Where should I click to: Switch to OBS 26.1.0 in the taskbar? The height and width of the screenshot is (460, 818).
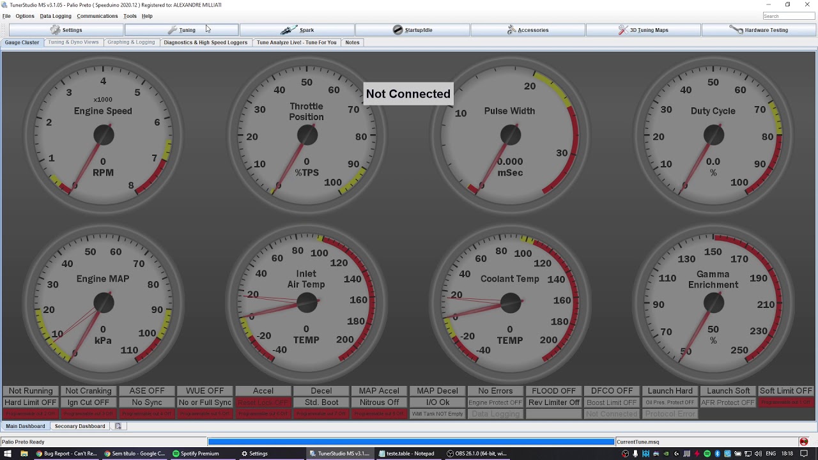click(x=477, y=454)
